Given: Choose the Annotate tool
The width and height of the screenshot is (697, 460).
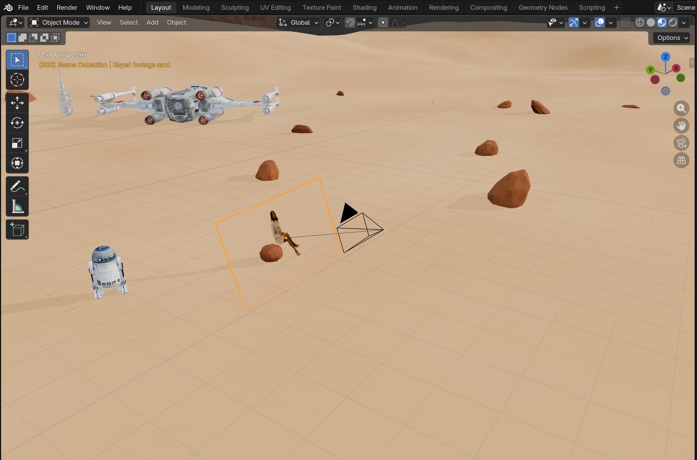Looking at the screenshot, I should click(17, 186).
